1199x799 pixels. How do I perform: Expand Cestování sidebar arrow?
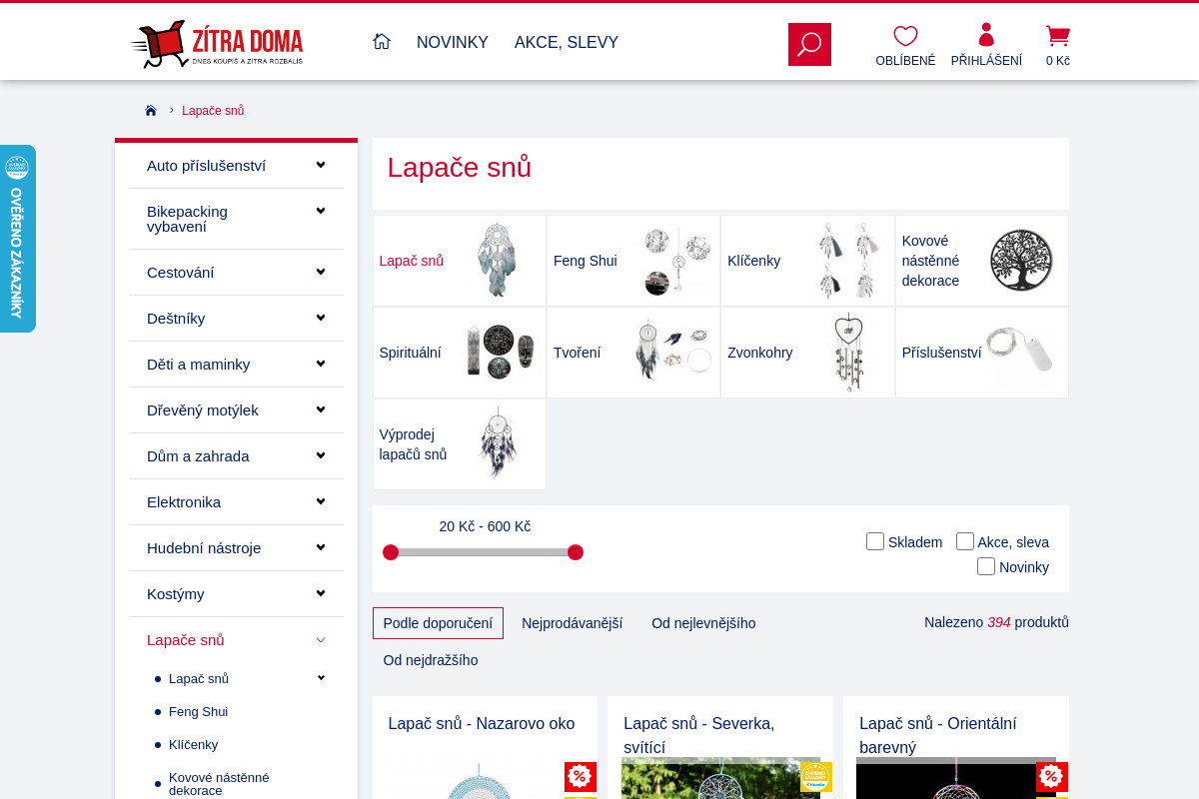(321, 272)
